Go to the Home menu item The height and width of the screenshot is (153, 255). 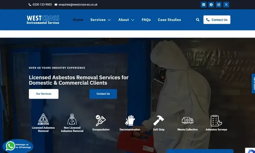click(78, 20)
